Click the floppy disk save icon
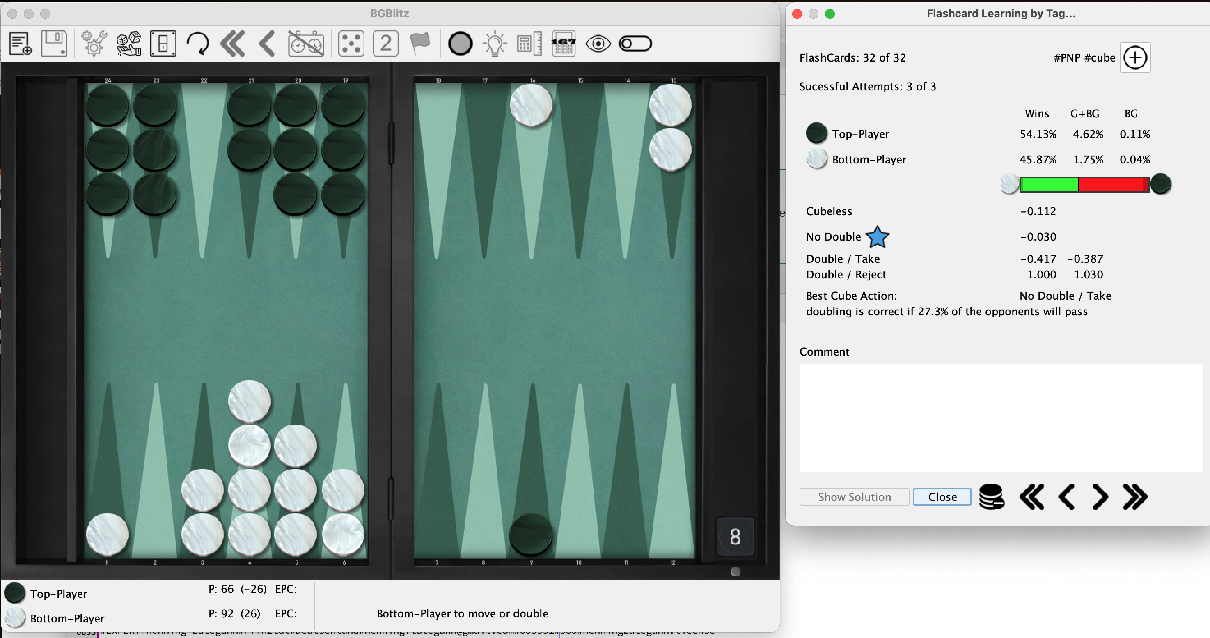Image resolution: width=1210 pixels, height=638 pixels. click(54, 44)
